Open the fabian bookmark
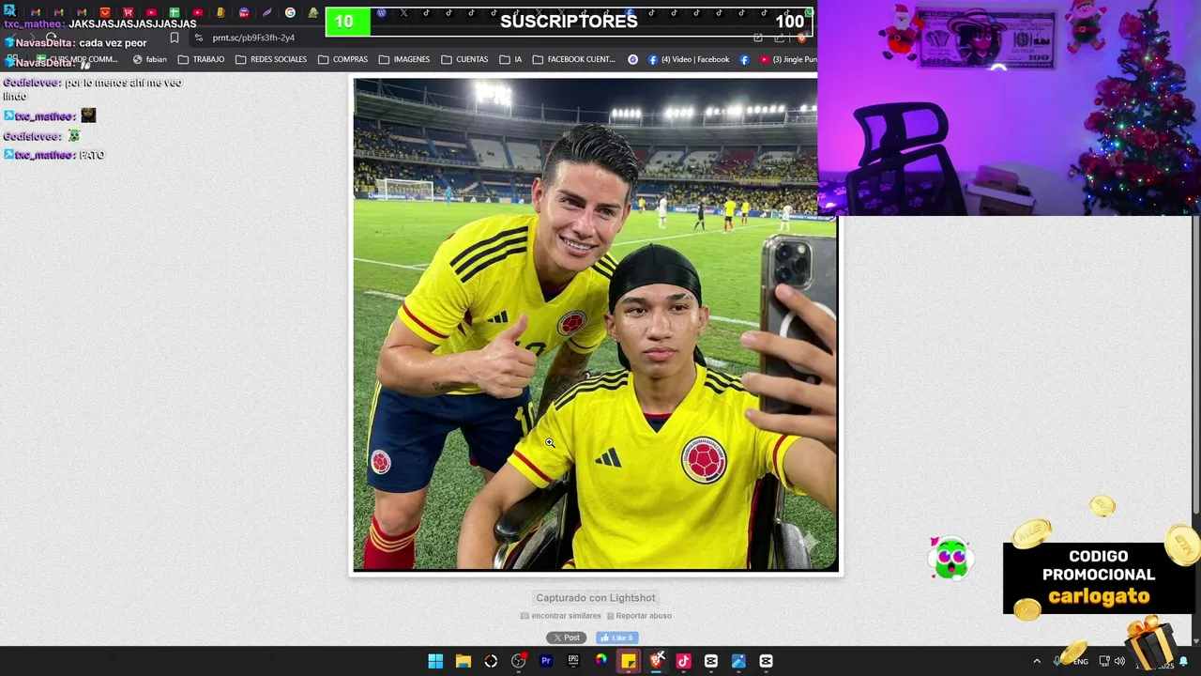This screenshot has height=676, width=1201. click(150, 59)
